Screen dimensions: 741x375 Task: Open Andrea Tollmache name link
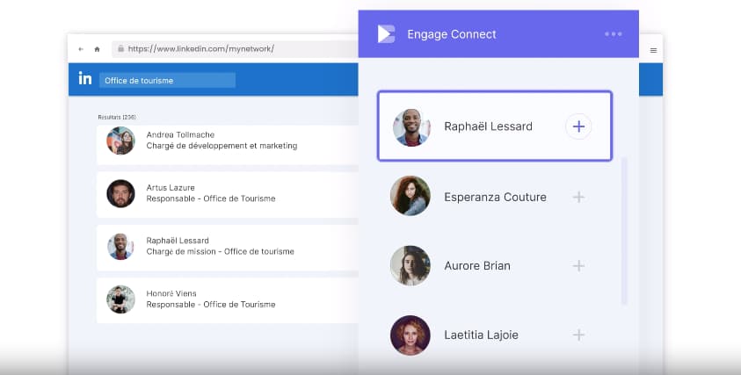[x=180, y=134]
